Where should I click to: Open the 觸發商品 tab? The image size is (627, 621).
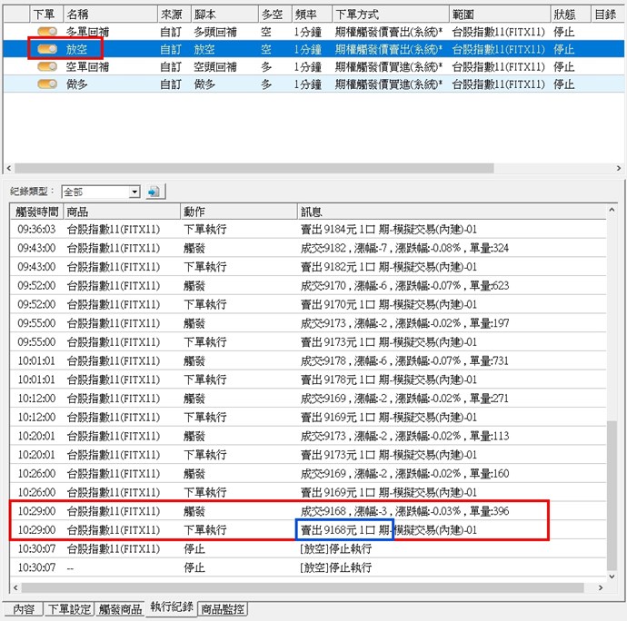click(x=120, y=609)
